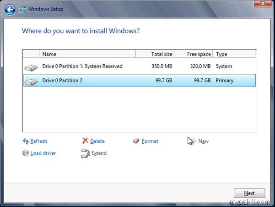Click the System type cell
Viewport: 275px width, 207px height.
coord(224,66)
